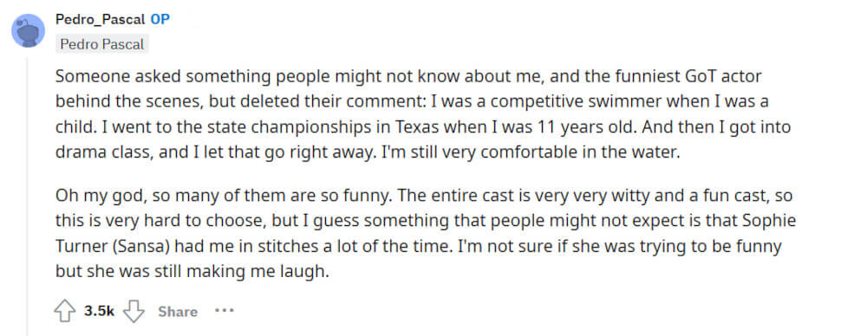This screenshot has height=336, width=867.
Task: Upvote Pedro_Pascal's comment
Action: [x=65, y=312]
